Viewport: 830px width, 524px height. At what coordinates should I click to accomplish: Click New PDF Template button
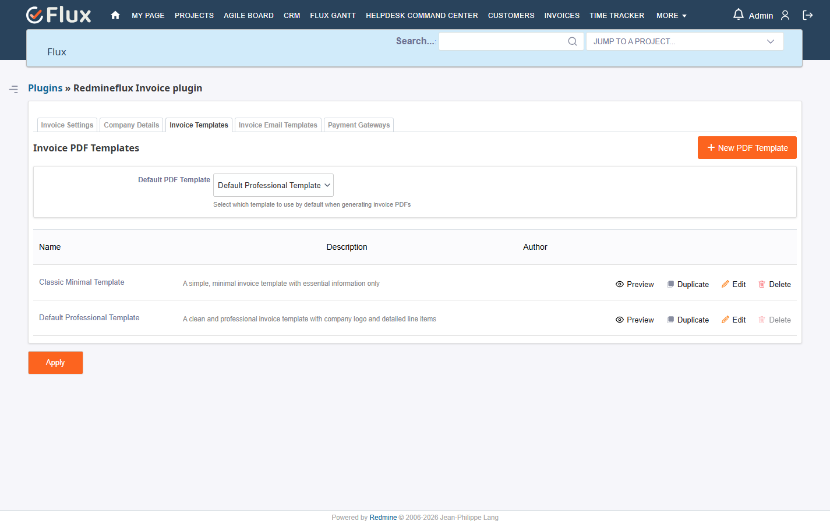[747, 148]
